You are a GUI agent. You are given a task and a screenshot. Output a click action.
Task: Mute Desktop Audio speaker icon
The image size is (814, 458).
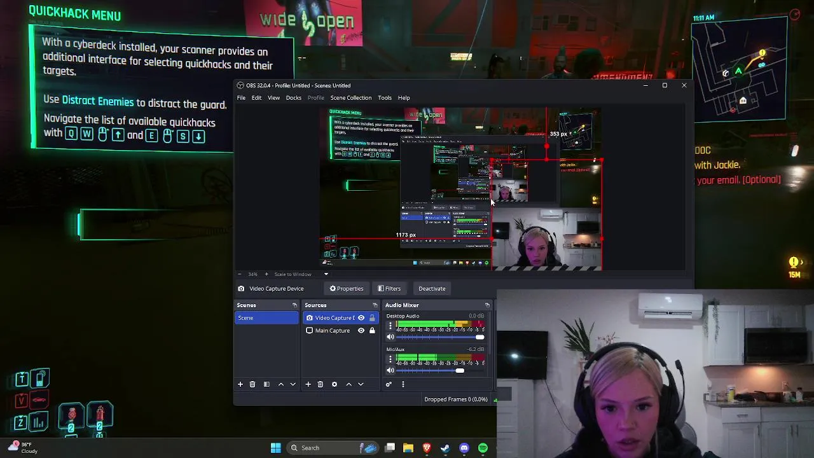390,337
